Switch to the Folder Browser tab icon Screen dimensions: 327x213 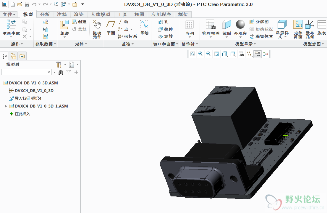14,56
